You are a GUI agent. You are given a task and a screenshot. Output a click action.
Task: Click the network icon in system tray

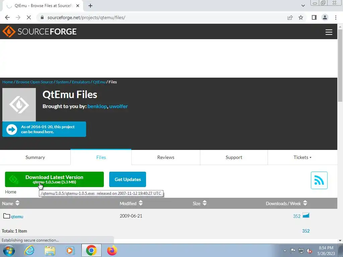[301, 251]
